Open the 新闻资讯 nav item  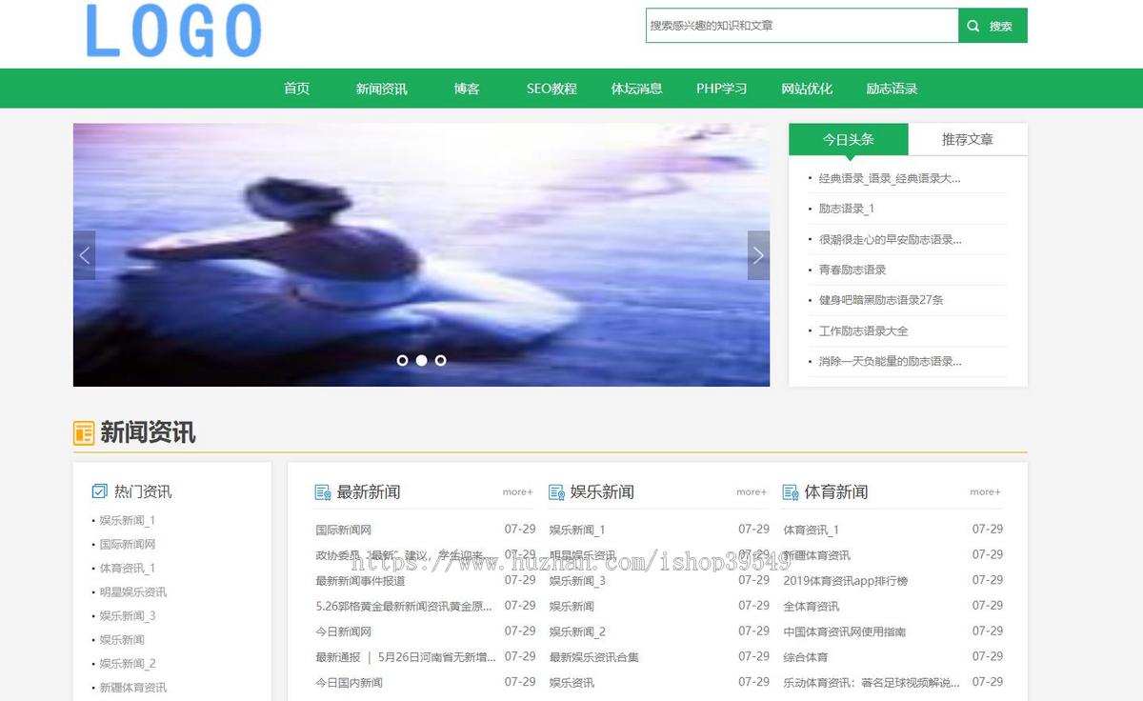(381, 89)
